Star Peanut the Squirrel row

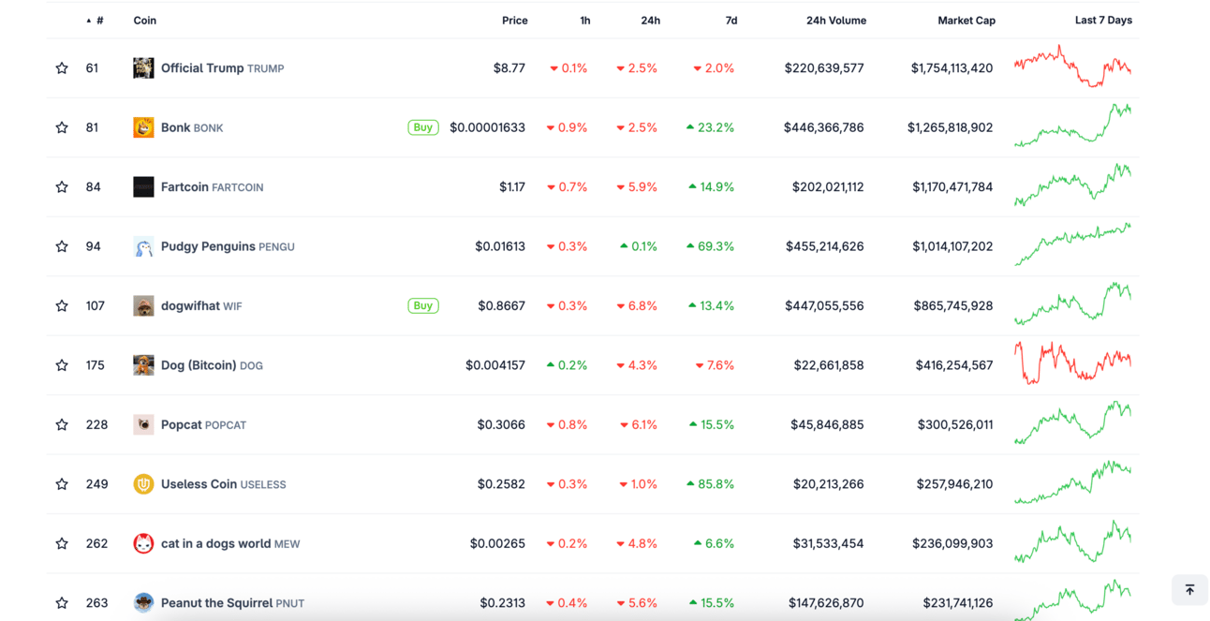62,603
